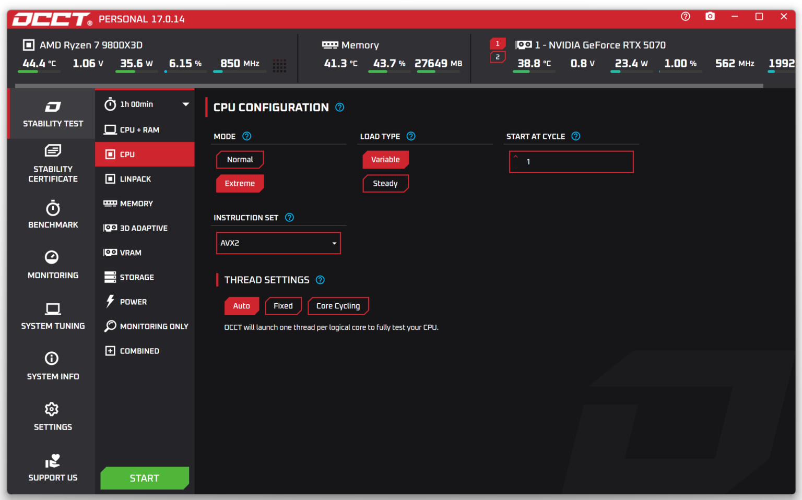802x500 pixels.
Task: Click the GPU usage 1.00 % reading
Action: 680,64
